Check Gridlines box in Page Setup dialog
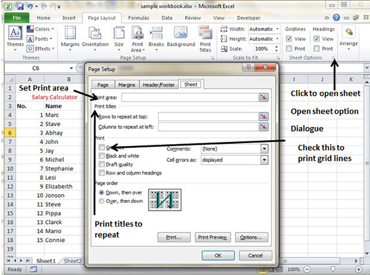The width and height of the screenshot is (370, 275). click(x=102, y=147)
